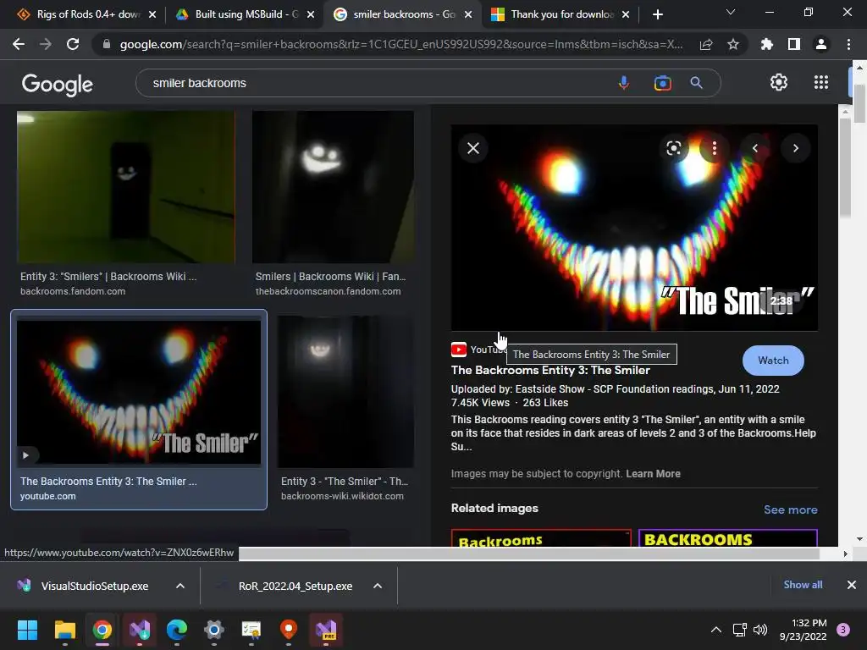Screen dimensions: 867x650
Task: Click the Watch button
Action: (x=773, y=361)
